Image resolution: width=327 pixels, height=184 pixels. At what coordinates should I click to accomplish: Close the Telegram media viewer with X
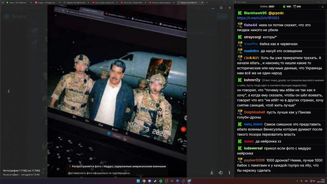[229, 8]
